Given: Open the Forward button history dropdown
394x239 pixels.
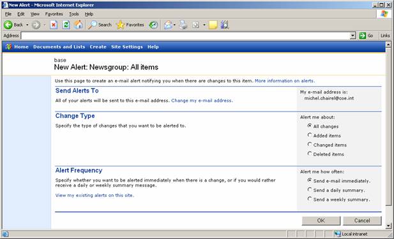Looking at the screenshot, I should click(45, 25).
